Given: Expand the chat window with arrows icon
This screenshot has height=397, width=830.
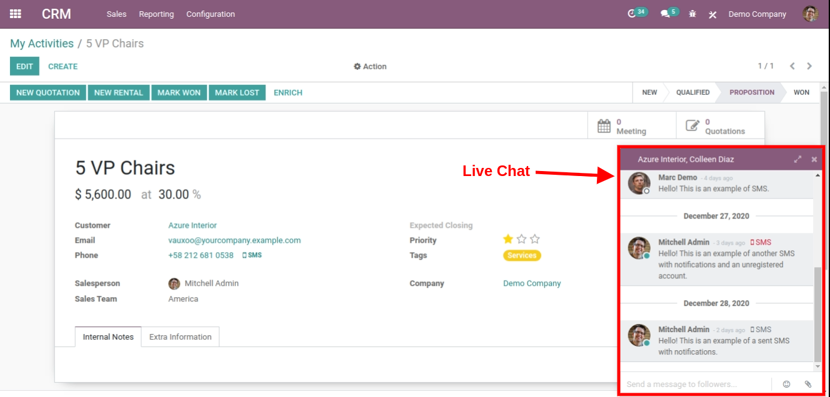Looking at the screenshot, I should tap(797, 159).
